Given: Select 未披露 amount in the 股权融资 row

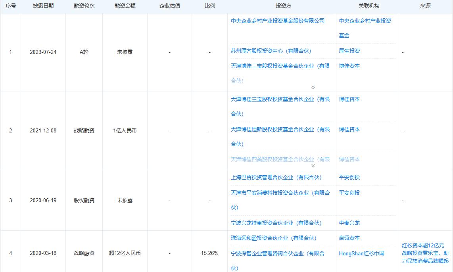Looking at the screenshot, I should [125, 200].
